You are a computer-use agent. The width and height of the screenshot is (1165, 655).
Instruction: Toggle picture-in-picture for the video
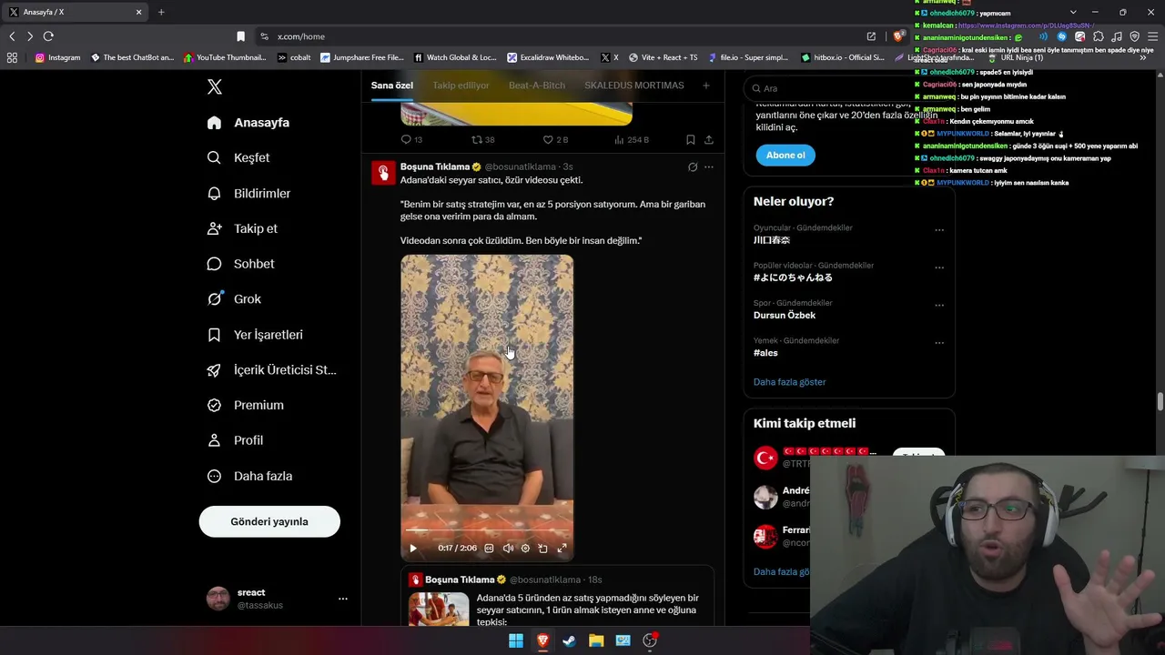tap(543, 549)
